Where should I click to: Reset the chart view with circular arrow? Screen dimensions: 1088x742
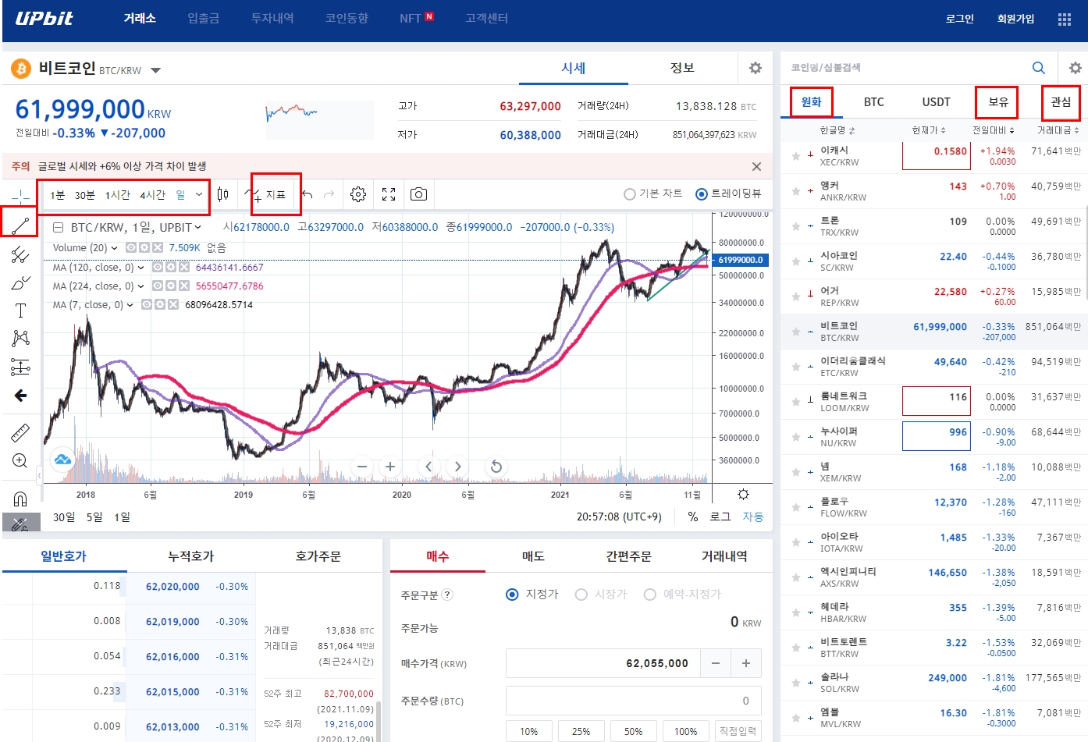pyautogui.click(x=496, y=467)
